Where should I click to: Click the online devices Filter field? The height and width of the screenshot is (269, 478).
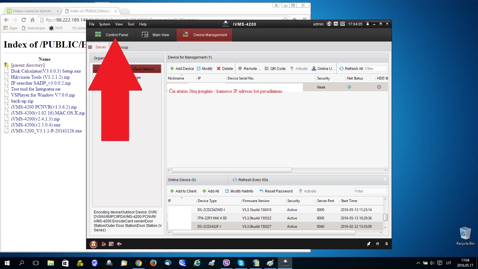[x=370, y=191]
